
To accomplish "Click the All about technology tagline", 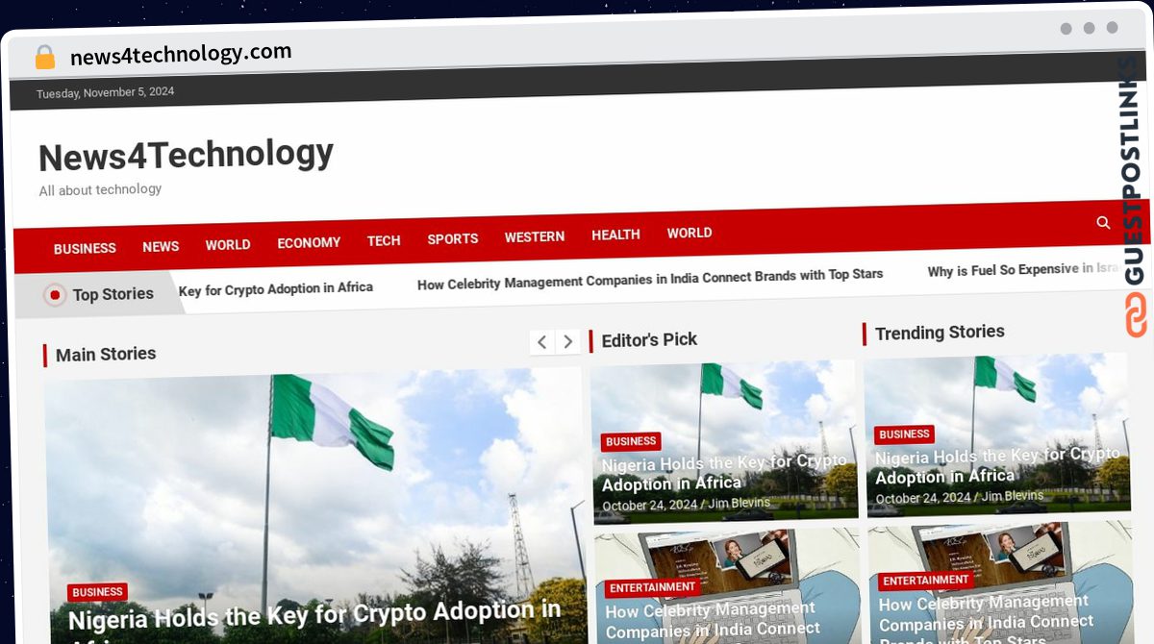I will (100, 189).
